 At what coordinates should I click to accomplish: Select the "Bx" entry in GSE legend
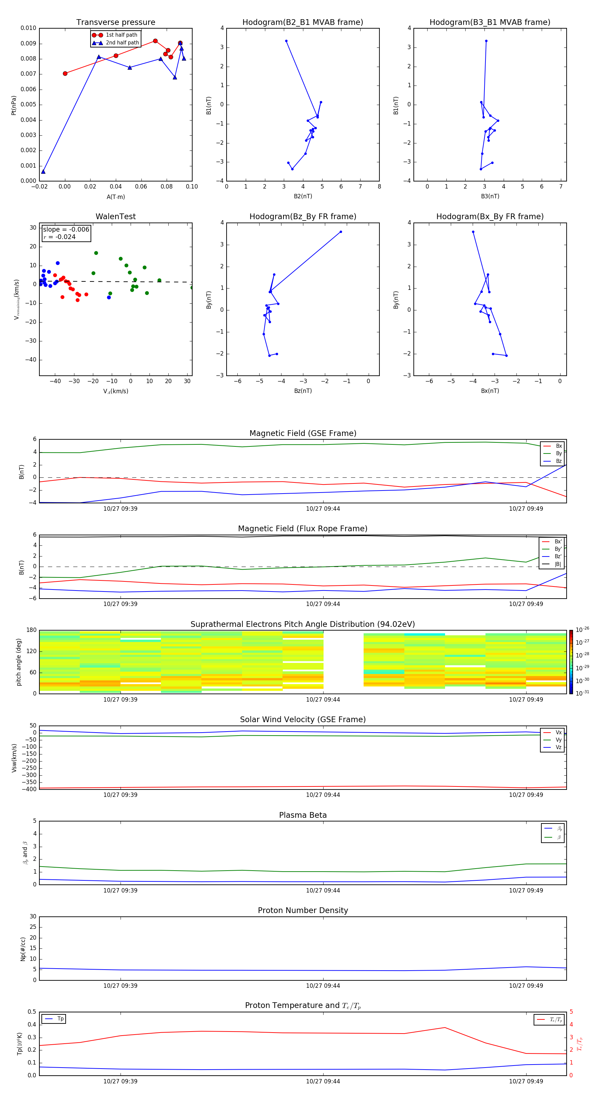[x=553, y=446]
